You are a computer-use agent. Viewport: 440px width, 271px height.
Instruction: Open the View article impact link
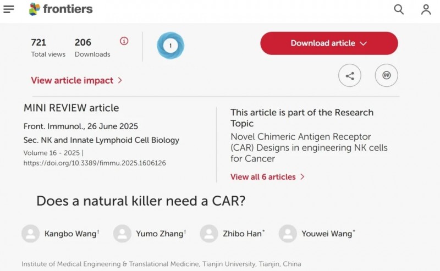[76, 80]
